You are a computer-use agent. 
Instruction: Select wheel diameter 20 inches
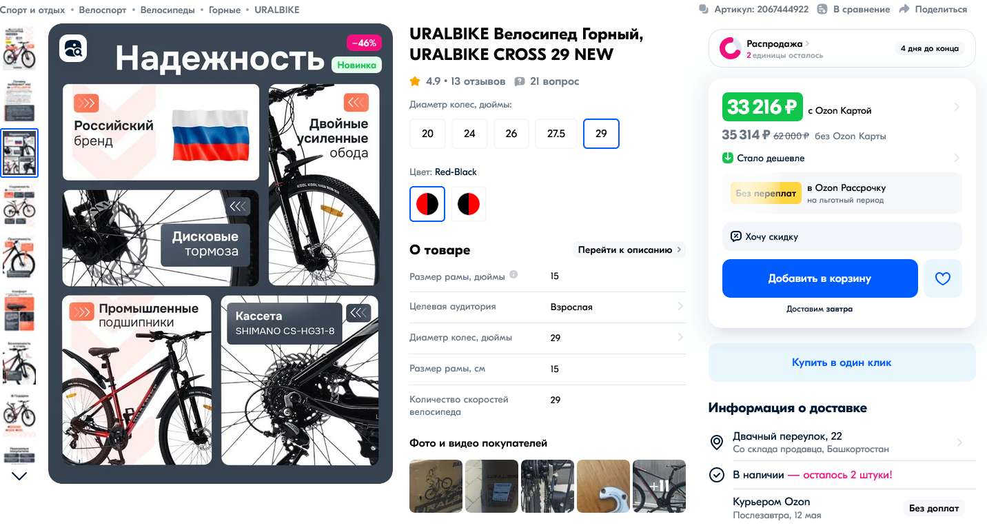tap(427, 134)
